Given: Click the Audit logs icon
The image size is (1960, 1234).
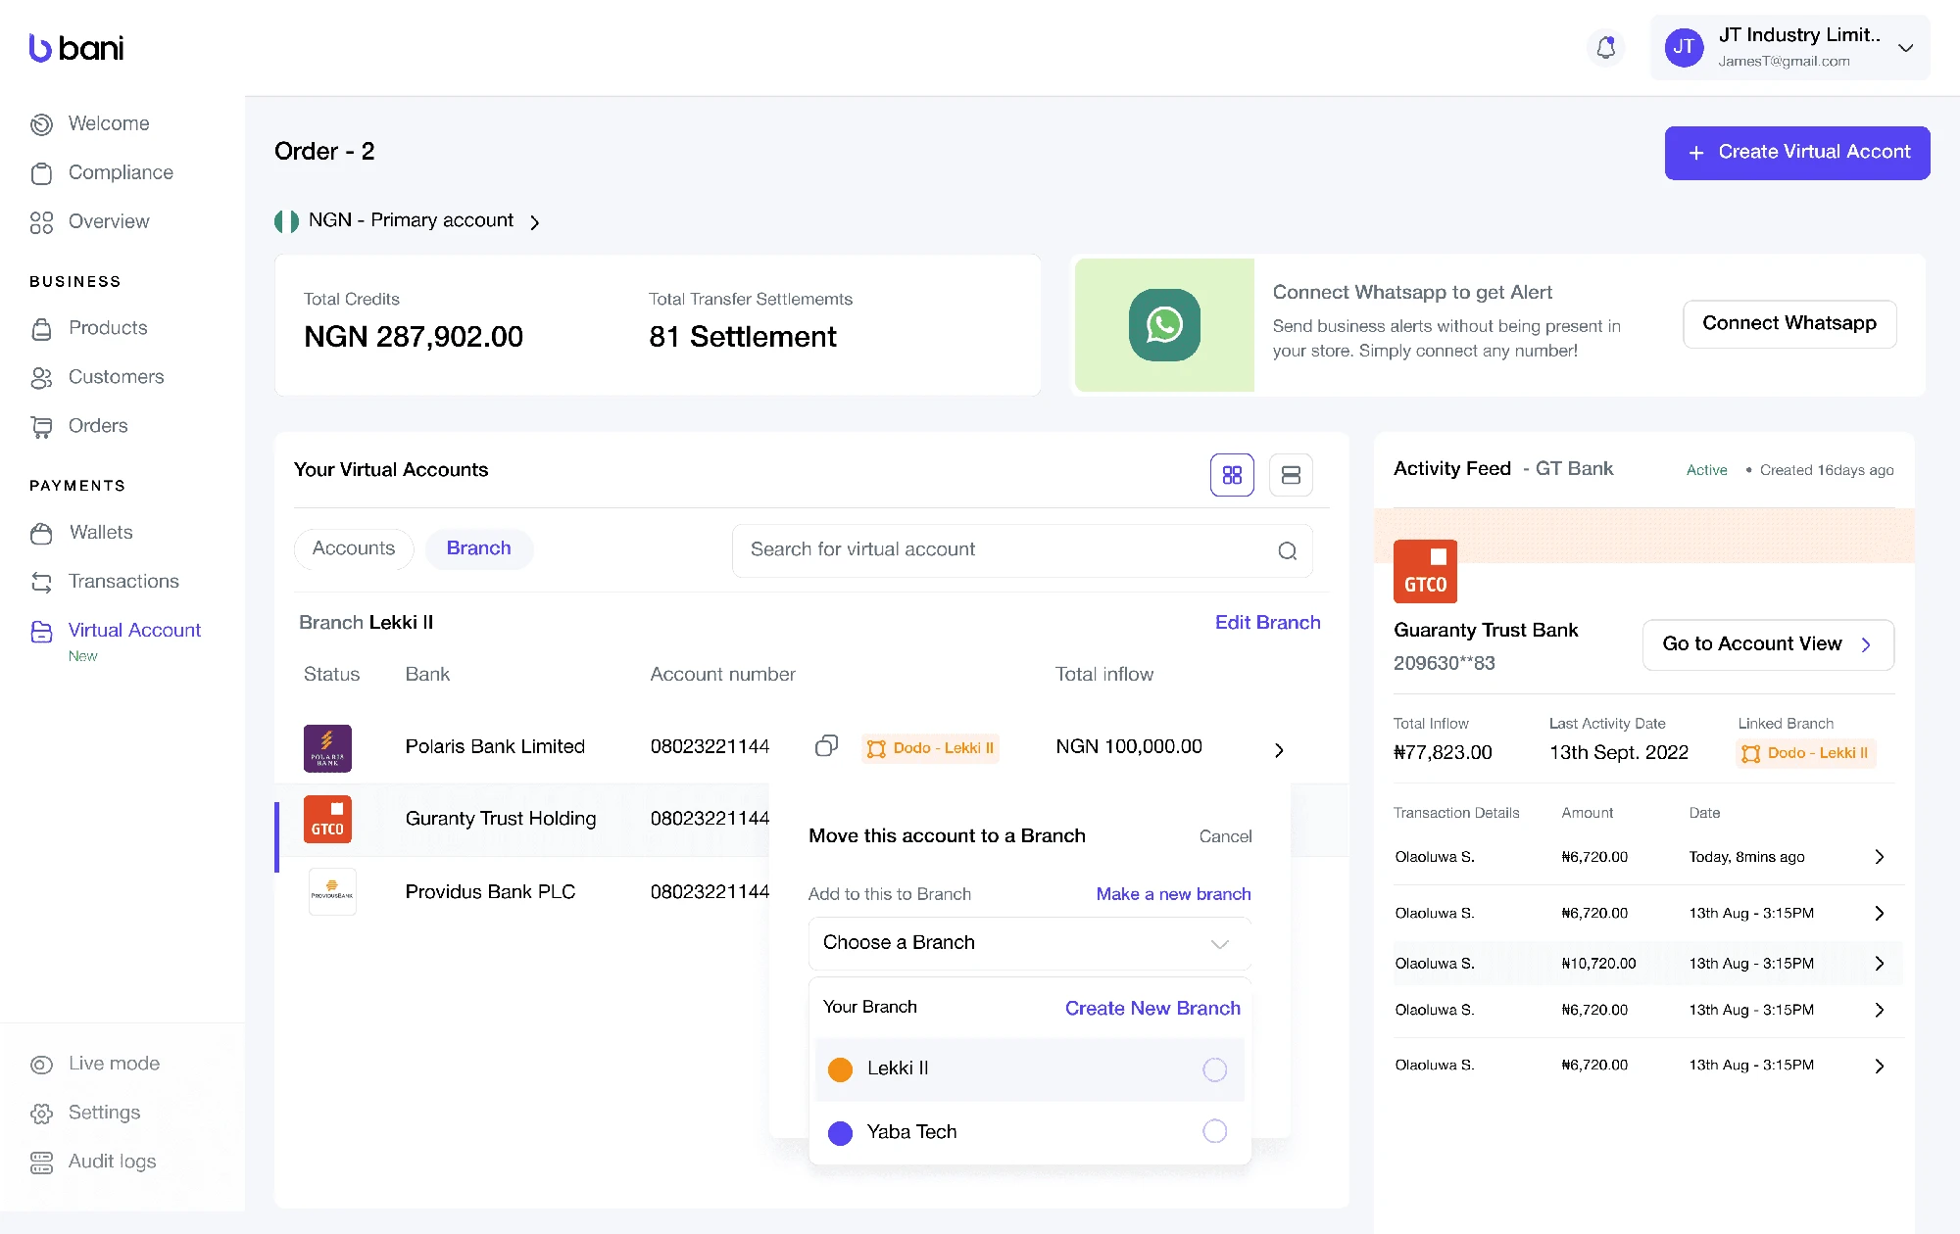Looking at the screenshot, I should 41,1162.
